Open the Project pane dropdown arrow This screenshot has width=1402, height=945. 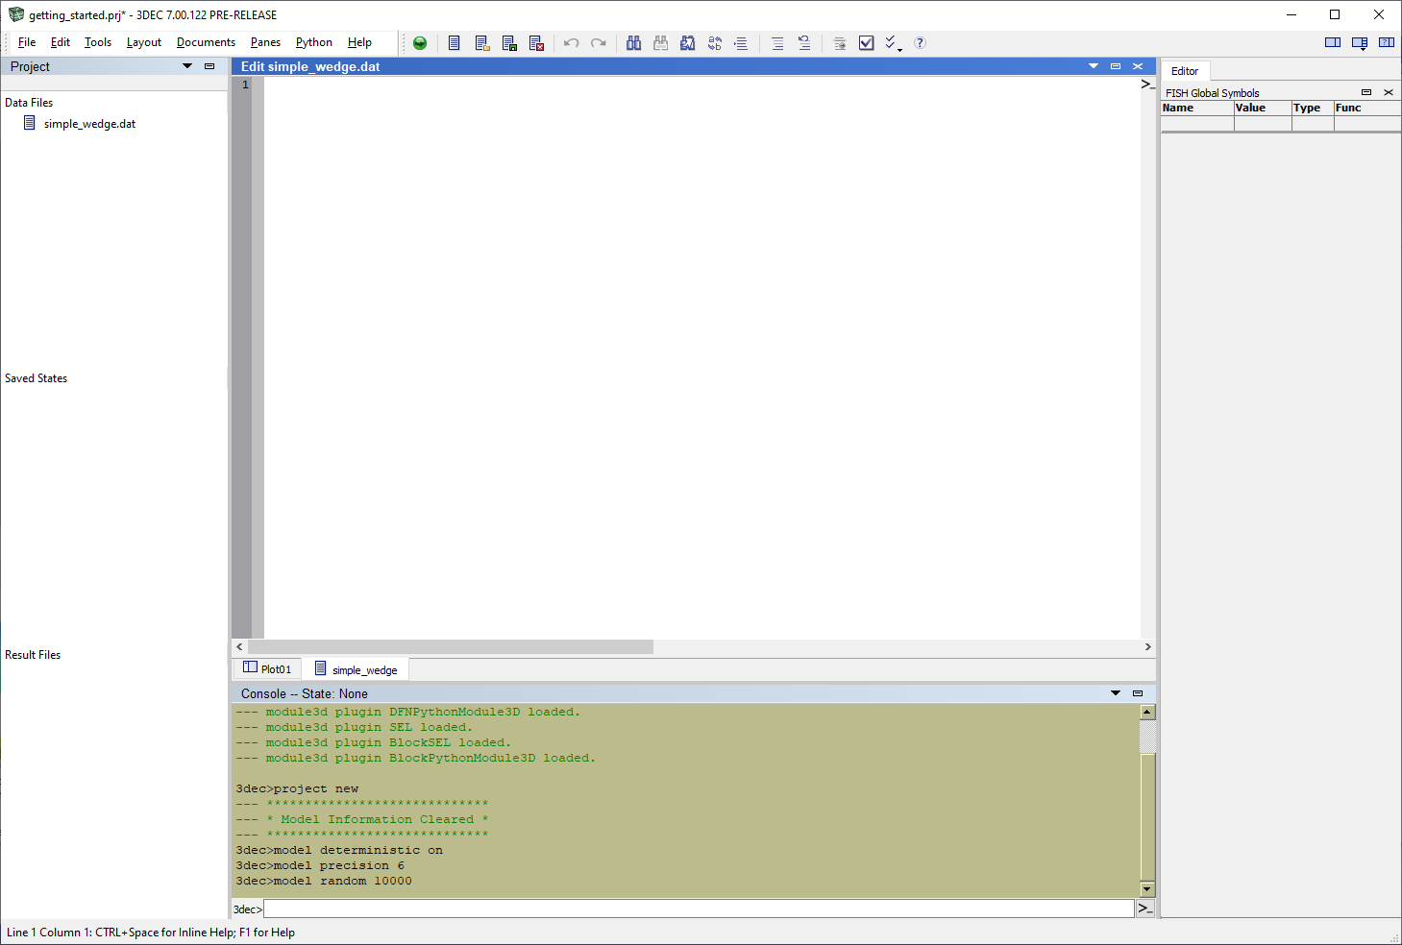click(x=187, y=66)
